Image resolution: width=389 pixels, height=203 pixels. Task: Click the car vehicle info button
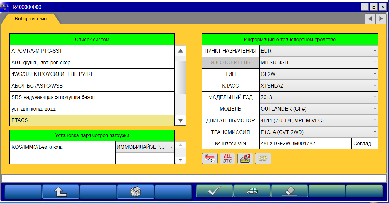(x=252, y=191)
